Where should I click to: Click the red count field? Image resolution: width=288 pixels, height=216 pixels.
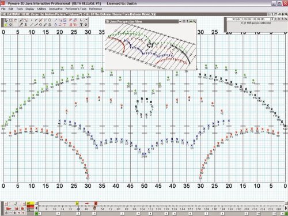31,206
